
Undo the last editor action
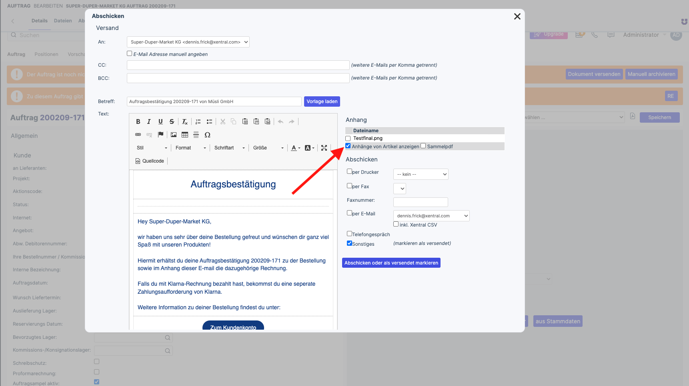(280, 121)
